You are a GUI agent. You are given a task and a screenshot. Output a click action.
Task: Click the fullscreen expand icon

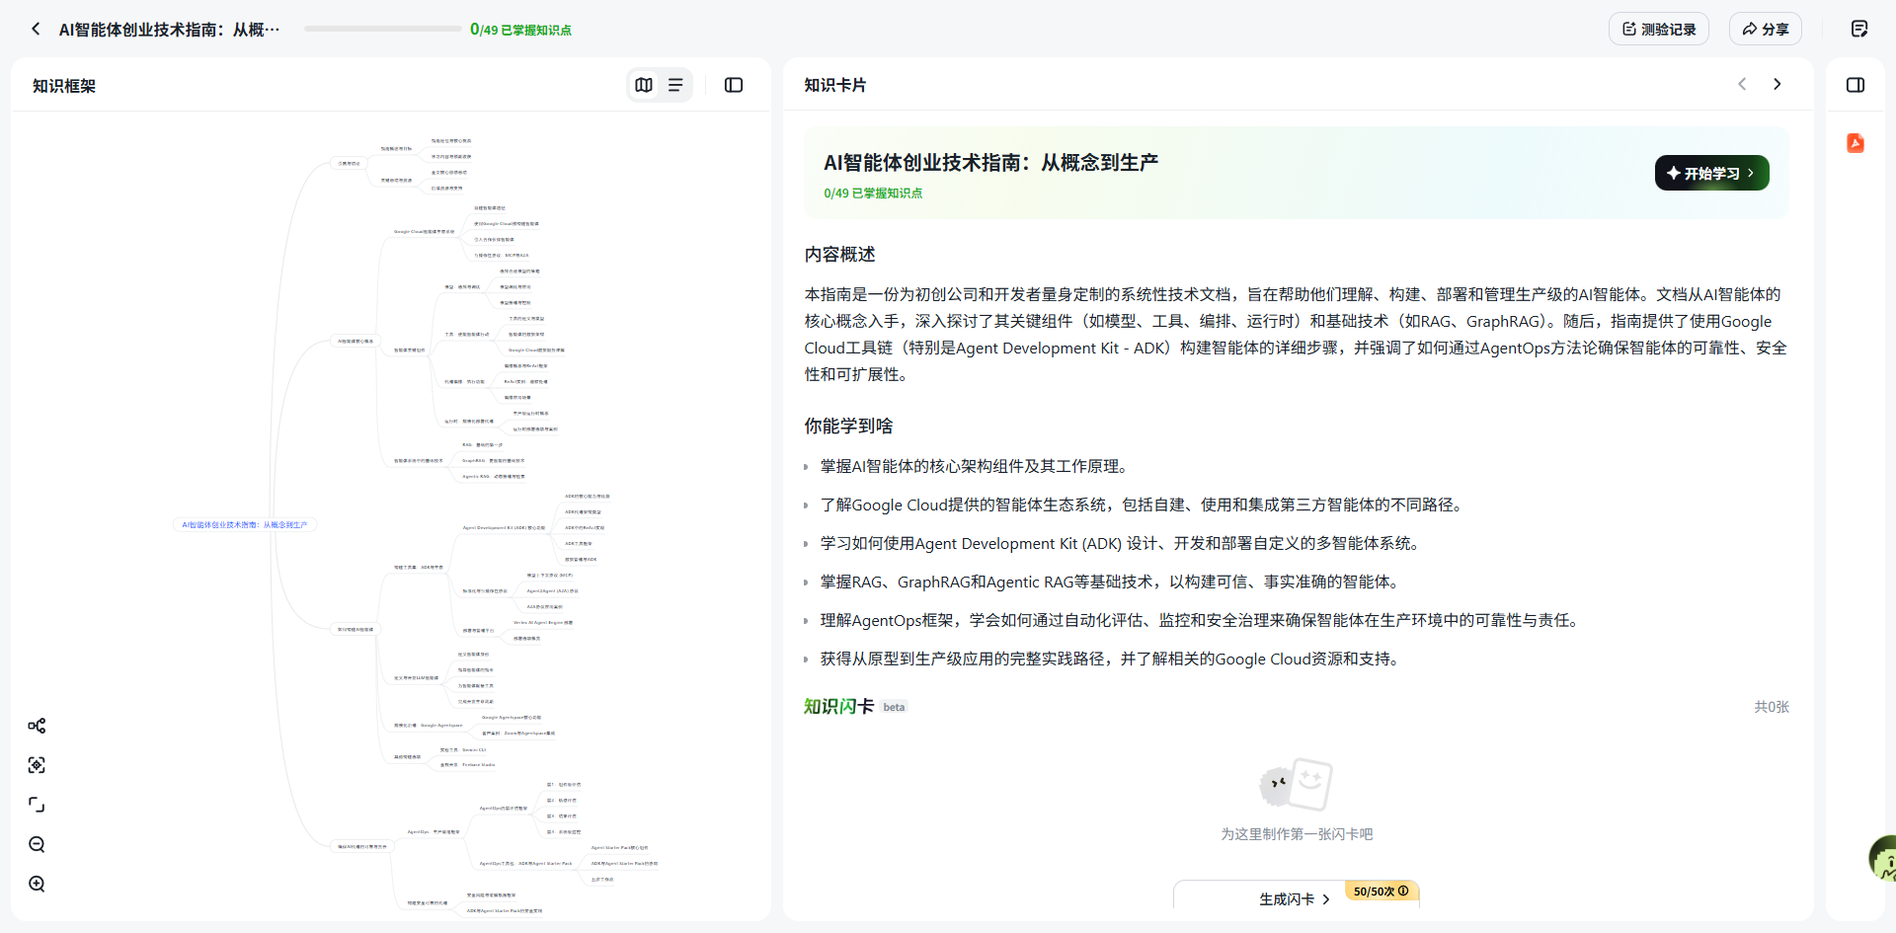point(37,805)
